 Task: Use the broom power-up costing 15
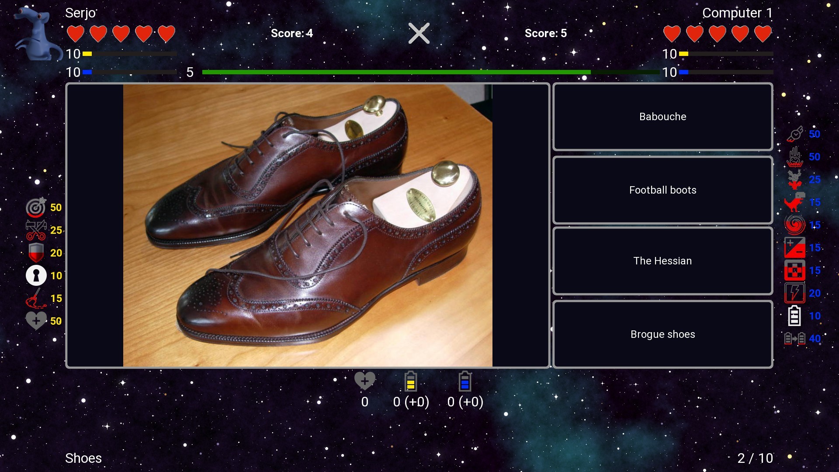[37, 298]
